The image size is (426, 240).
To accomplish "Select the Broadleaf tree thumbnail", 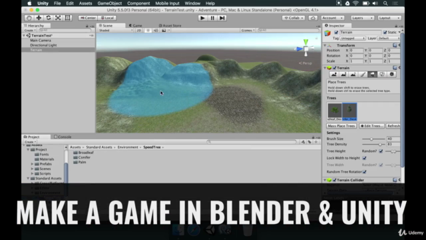I will [x=334, y=112].
